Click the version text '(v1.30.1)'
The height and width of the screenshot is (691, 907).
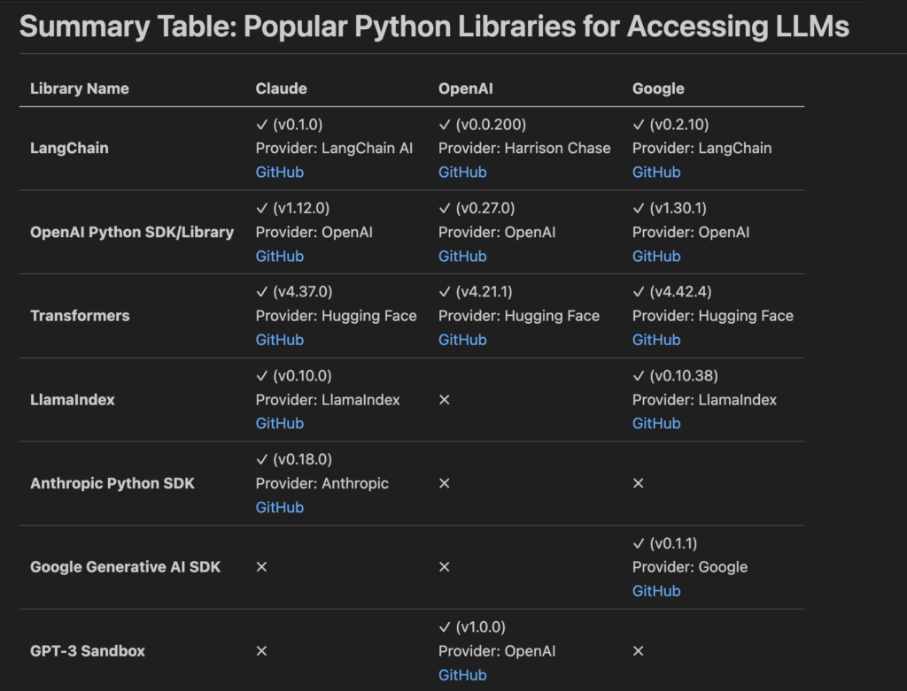pyautogui.click(x=678, y=208)
